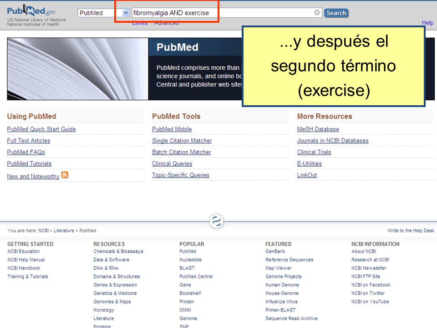The height and width of the screenshot is (328, 437).
Task: Open the Nucleotide link
Action: click(190, 260)
